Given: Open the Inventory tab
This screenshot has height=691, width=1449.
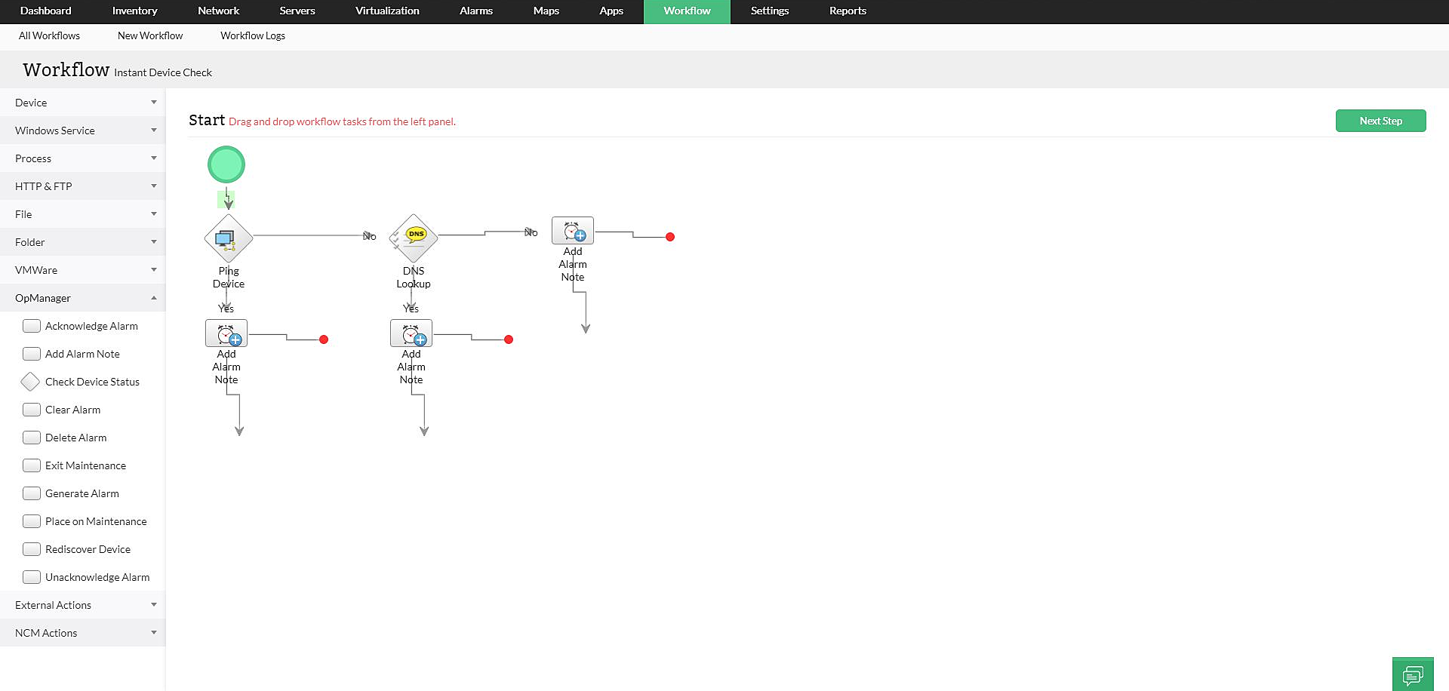Looking at the screenshot, I should 134,11.
